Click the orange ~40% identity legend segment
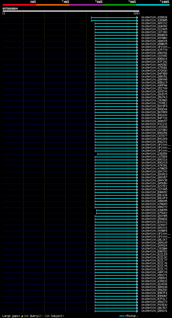172x318 pixels. coord(53,5)
